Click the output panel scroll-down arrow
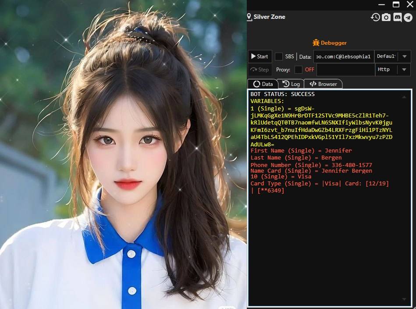The width and height of the screenshot is (416, 309). (404, 299)
